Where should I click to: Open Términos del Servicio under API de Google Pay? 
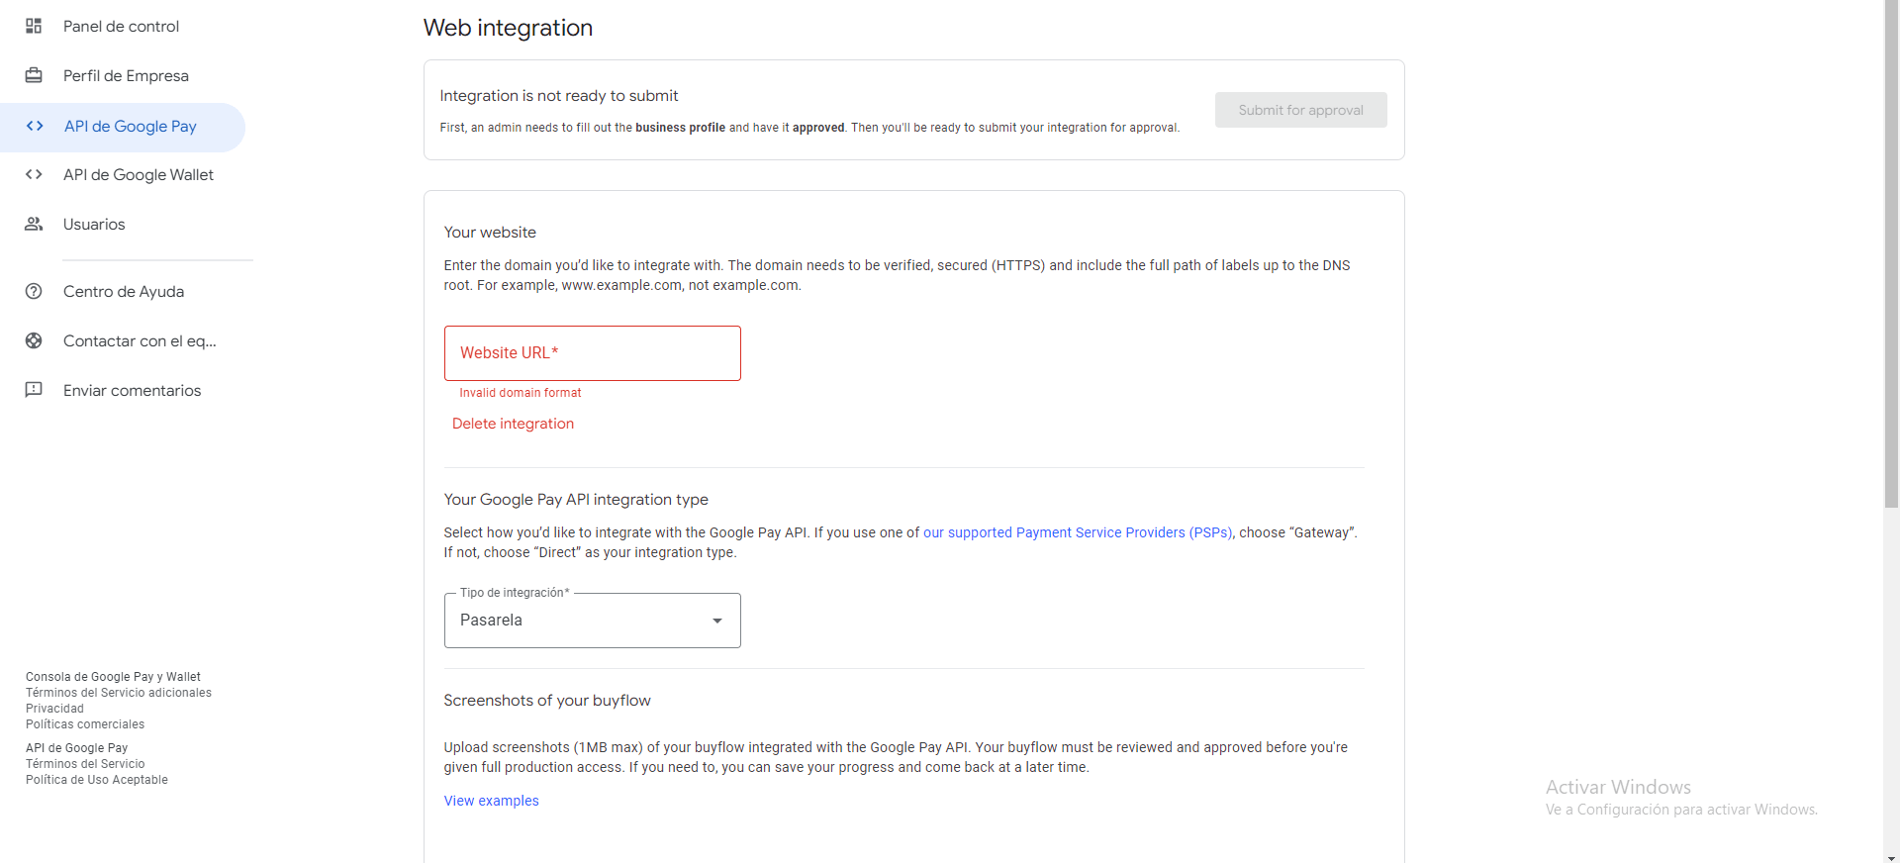[x=85, y=764]
